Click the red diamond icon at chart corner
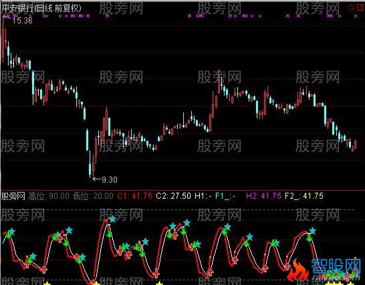 click(x=351, y=7)
